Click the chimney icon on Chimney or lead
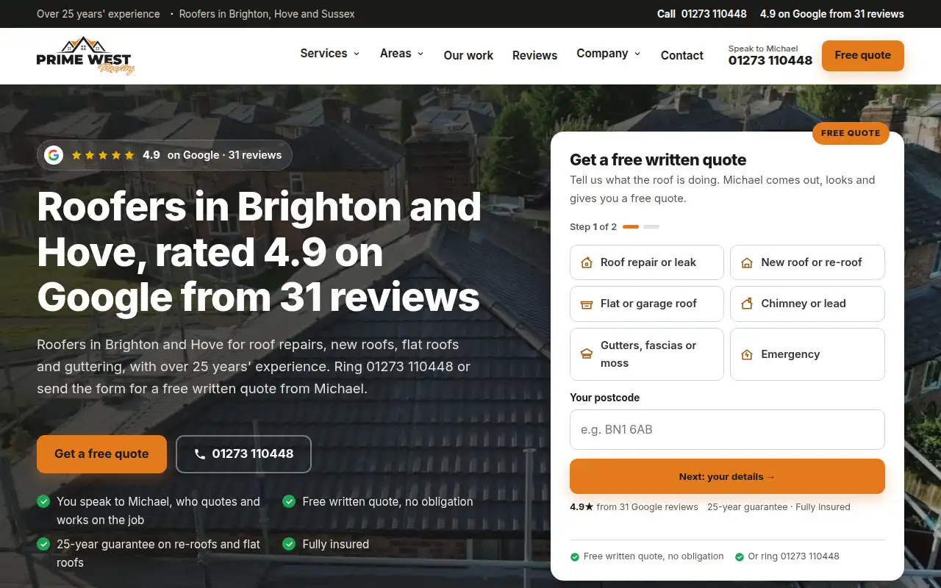The image size is (941, 588). (x=747, y=304)
